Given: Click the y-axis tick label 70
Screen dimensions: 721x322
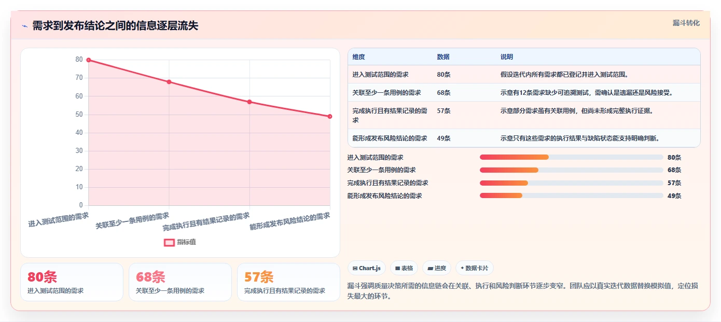Looking at the screenshot, I should (x=79, y=78).
